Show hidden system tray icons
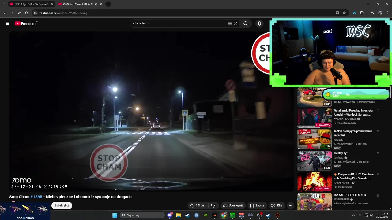This screenshot has width=392, height=220. click(353, 215)
